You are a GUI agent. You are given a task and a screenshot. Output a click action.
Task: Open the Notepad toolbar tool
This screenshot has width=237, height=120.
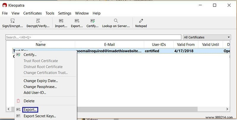141,23
